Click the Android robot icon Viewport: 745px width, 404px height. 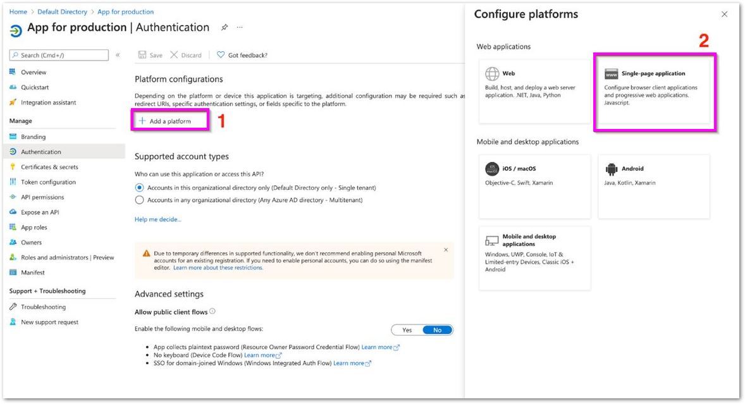click(x=612, y=169)
